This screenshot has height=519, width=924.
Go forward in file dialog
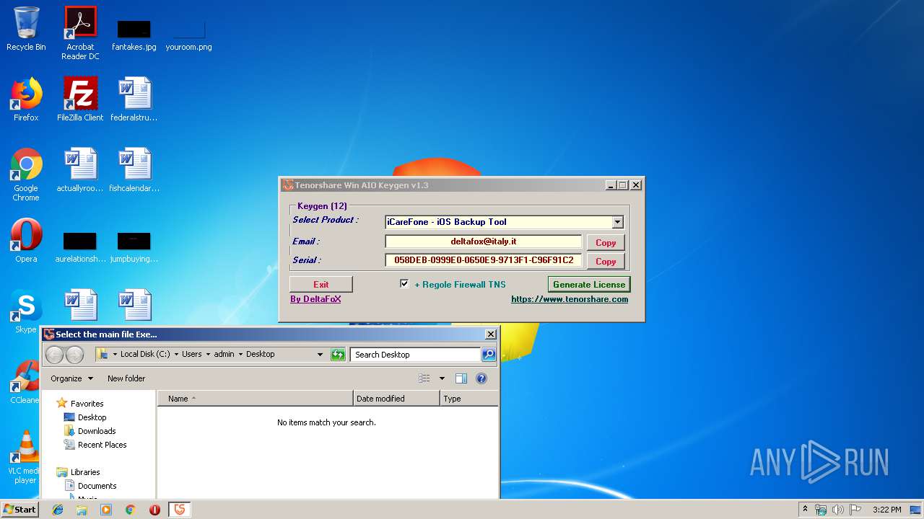coord(75,355)
